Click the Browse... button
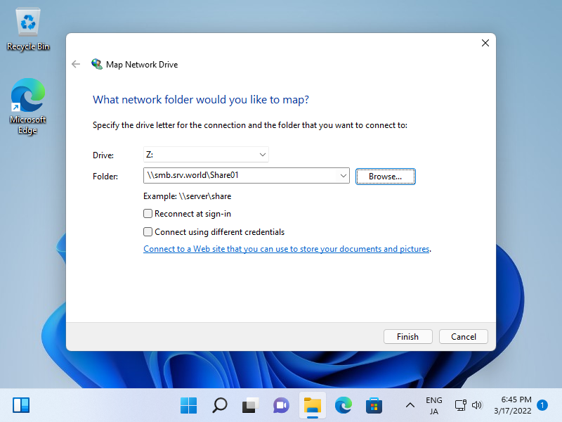 (386, 177)
